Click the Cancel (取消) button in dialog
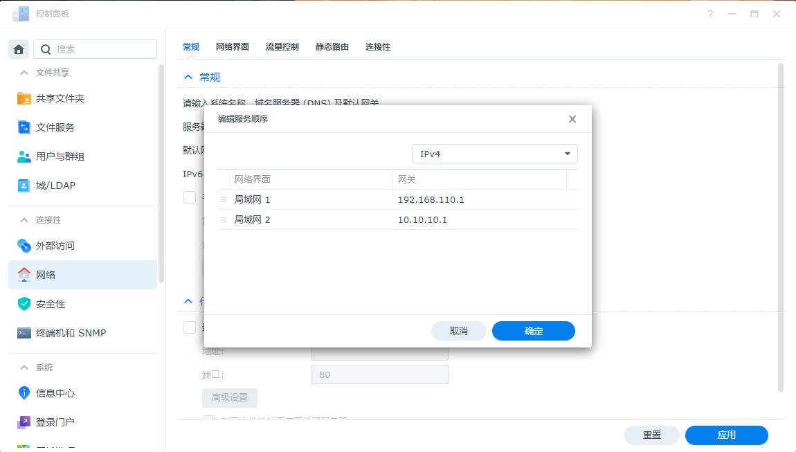 click(458, 331)
